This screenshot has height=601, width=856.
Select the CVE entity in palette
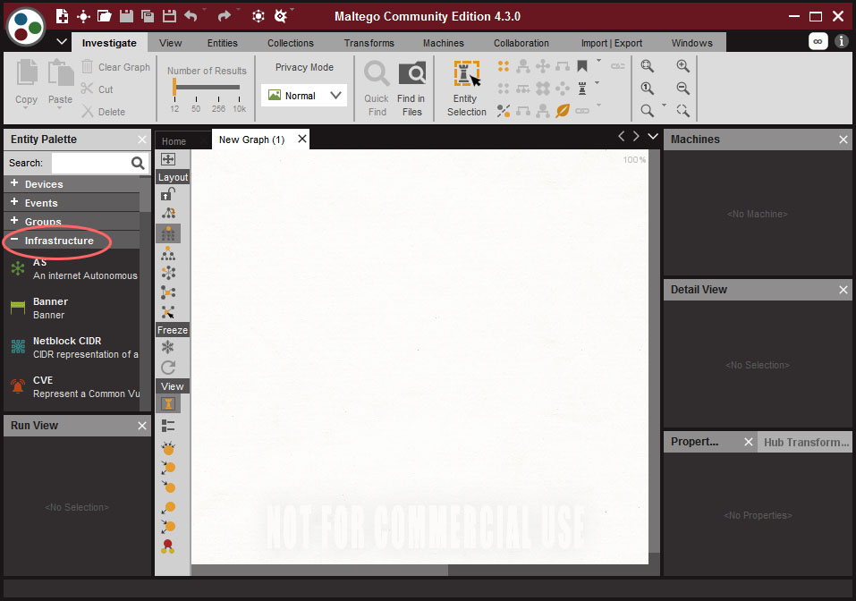coord(73,386)
